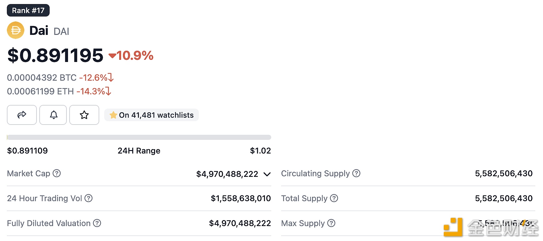Click the 24H Range progress bar
This screenshot has height=241, width=543.
point(139,137)
